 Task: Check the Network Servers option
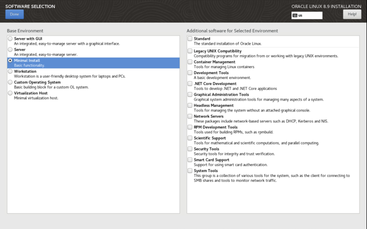190,116
